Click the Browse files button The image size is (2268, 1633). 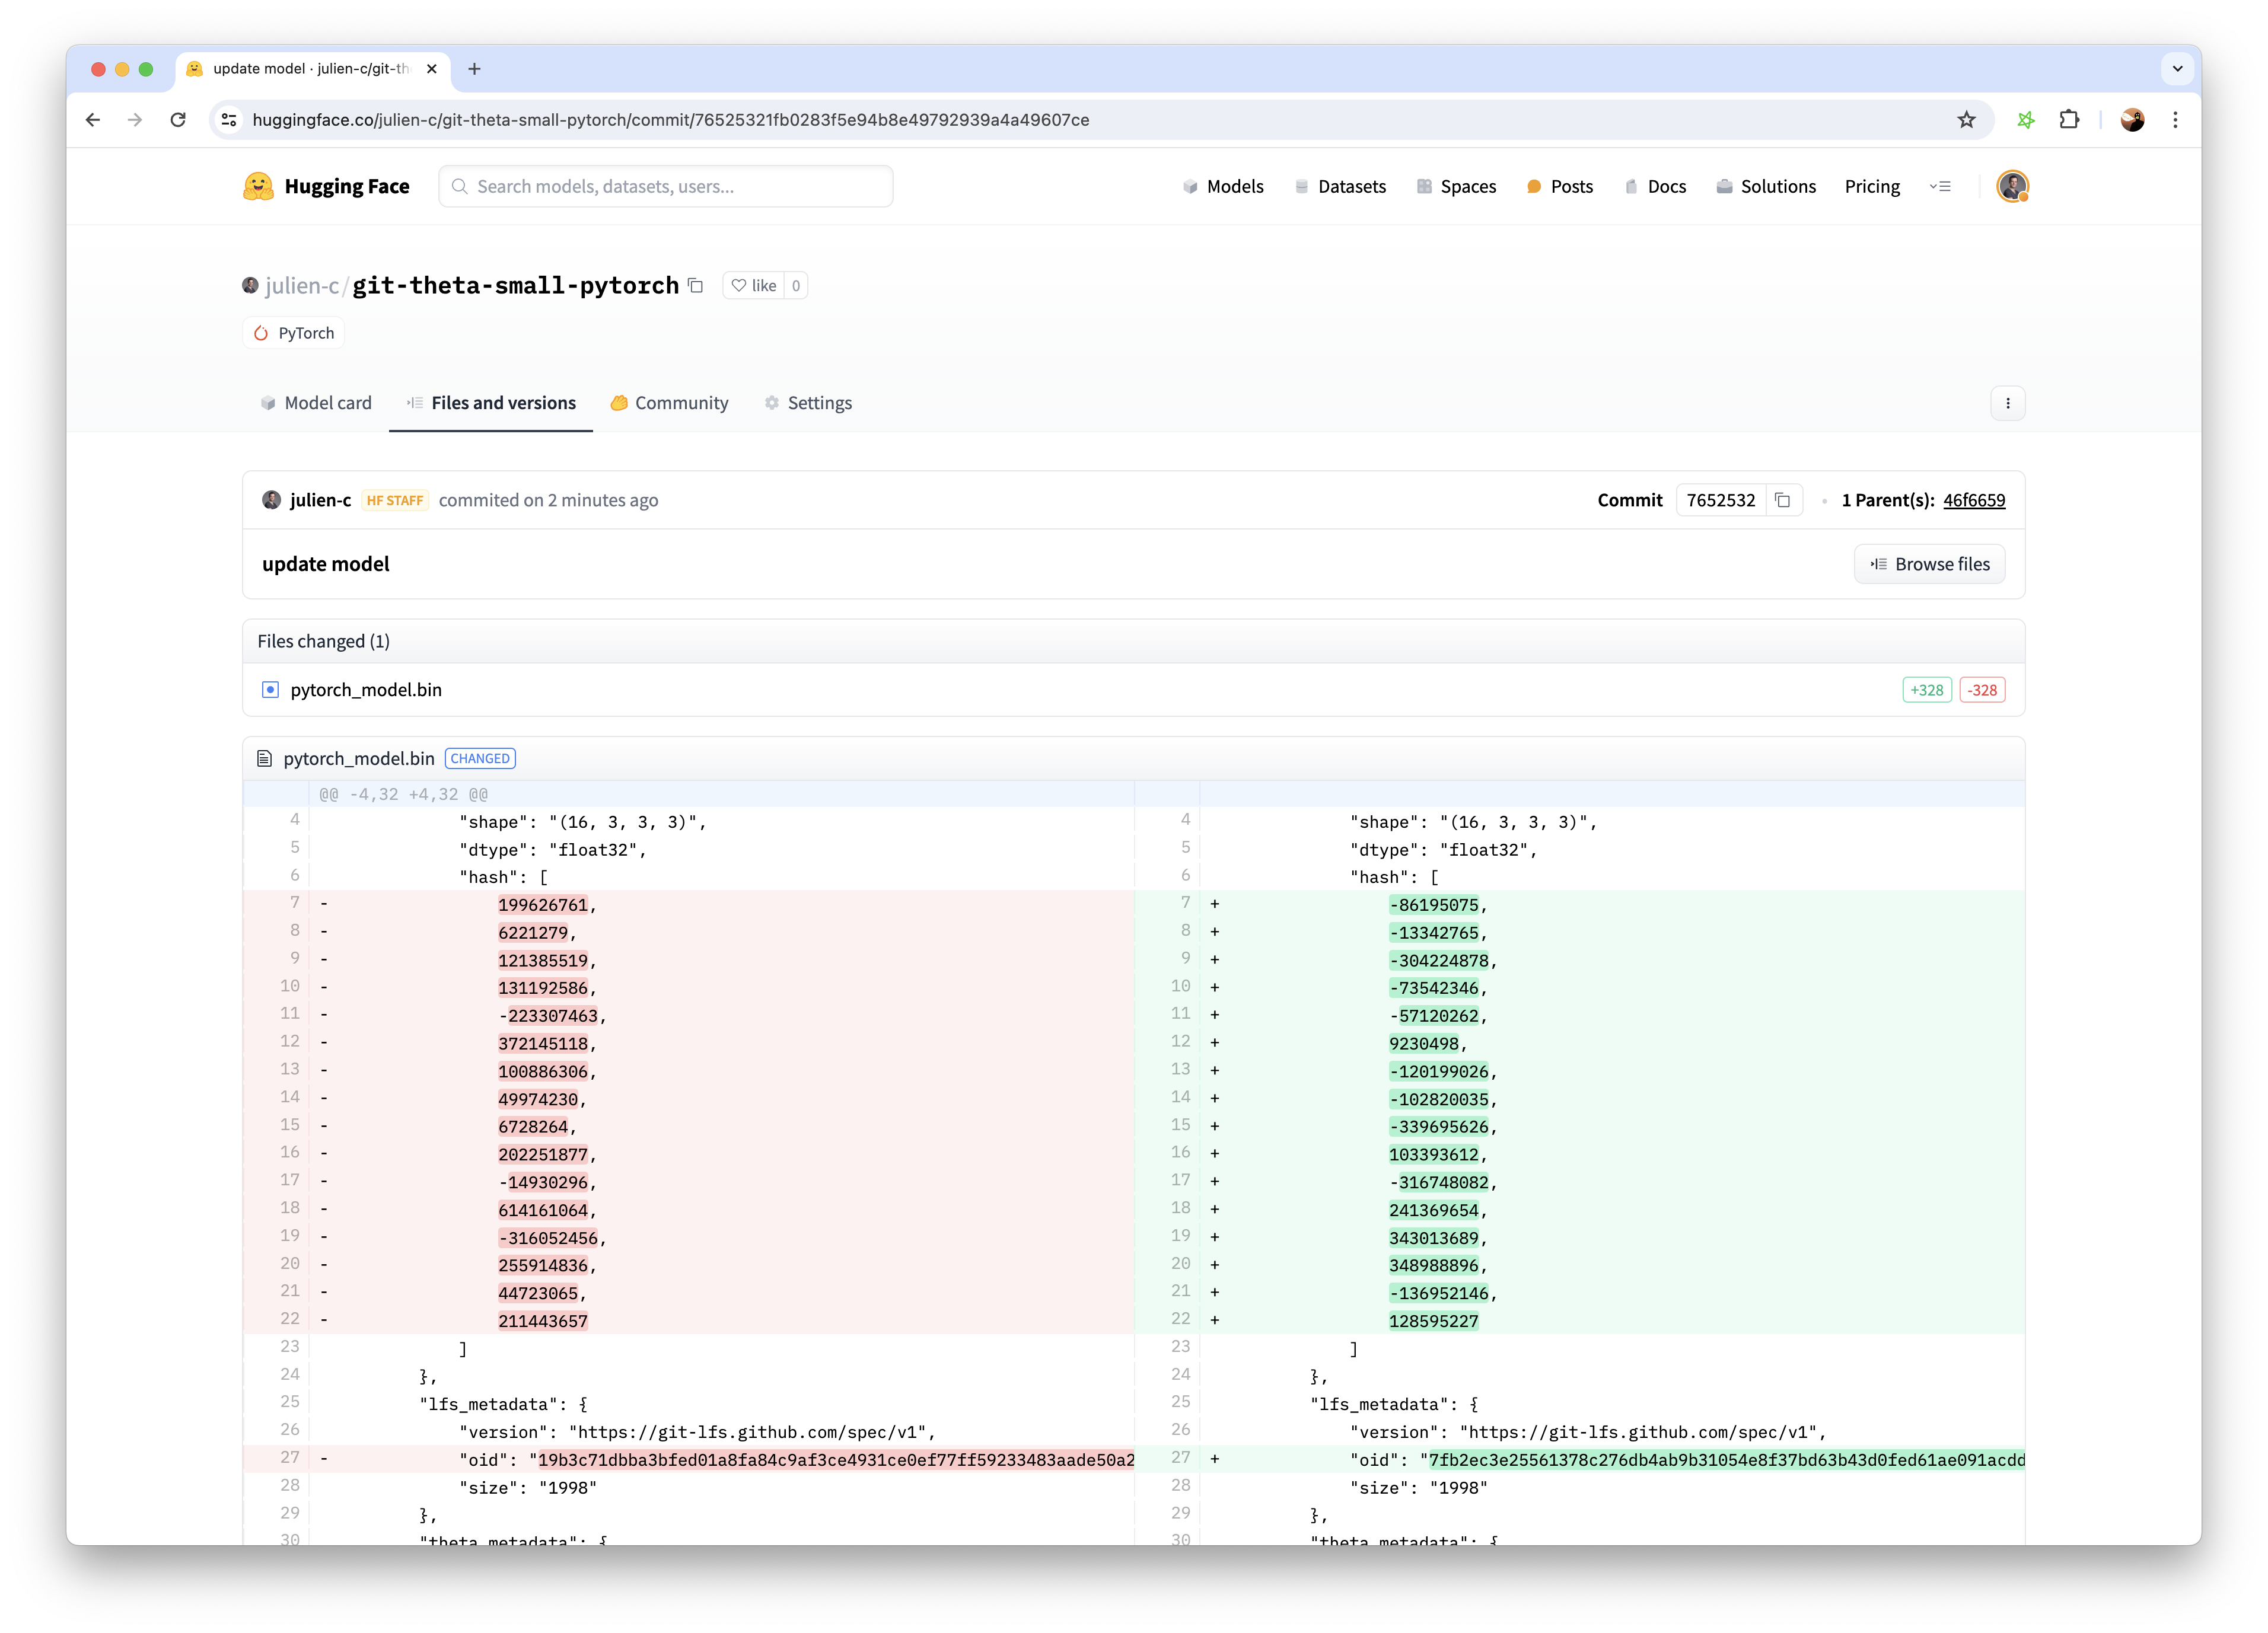1929,565
